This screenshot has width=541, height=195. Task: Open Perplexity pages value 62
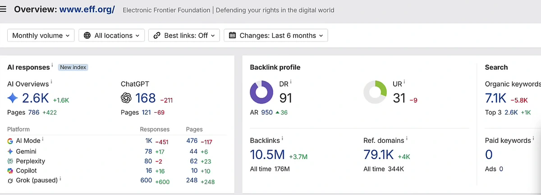pos(194,161)
